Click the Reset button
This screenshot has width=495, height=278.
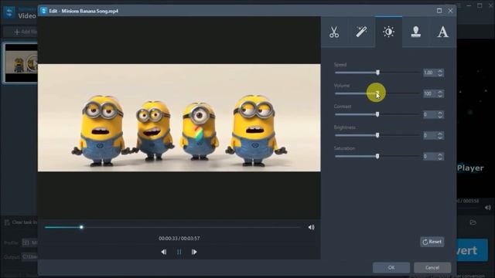432,242
